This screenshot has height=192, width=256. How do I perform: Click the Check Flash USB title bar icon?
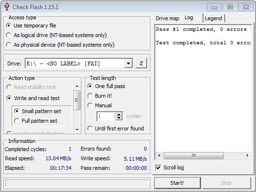pyautogui.click(x=7, y=7)
